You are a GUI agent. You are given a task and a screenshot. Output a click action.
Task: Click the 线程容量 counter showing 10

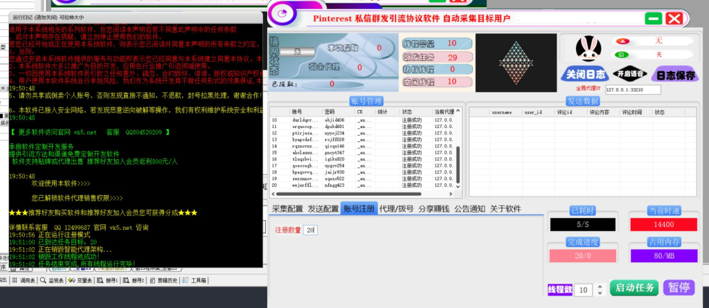pyautogui.click(x=438, y=44)
